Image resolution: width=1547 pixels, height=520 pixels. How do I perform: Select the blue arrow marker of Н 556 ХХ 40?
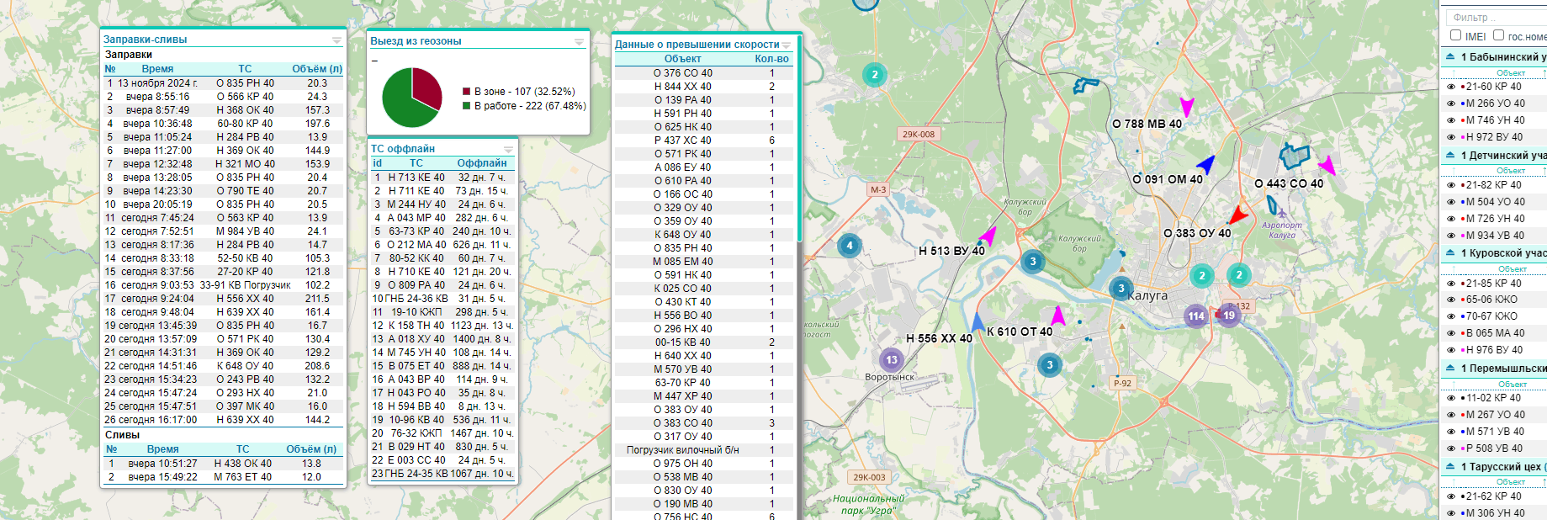click(x=977, y=321)
